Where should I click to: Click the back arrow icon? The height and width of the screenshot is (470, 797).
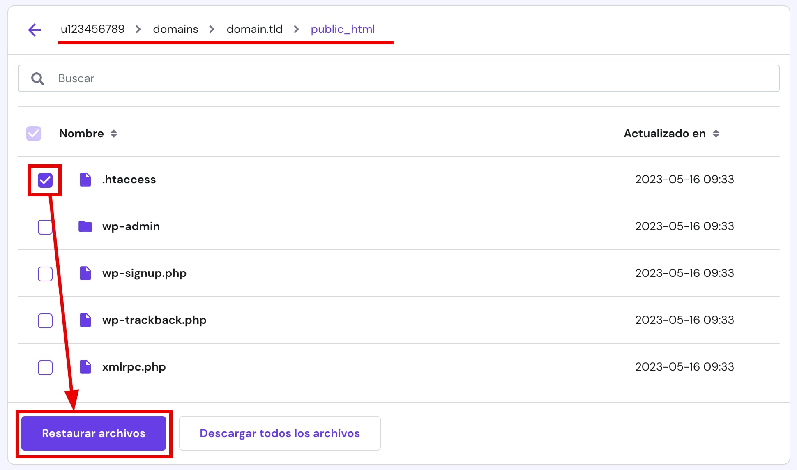(35, 30)
